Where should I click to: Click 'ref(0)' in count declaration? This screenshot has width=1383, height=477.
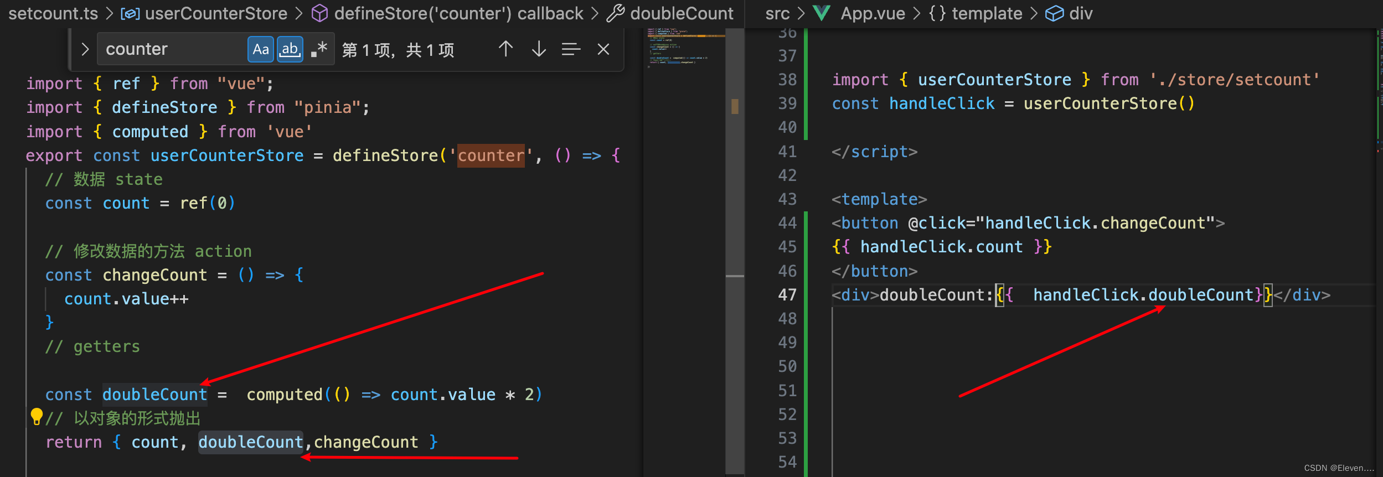pyautogui.click(x=208, y=203)
